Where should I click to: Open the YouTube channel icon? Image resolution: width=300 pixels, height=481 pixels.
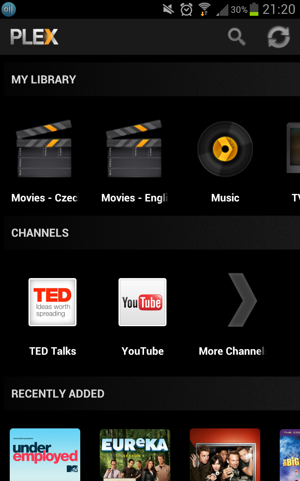pyautogui.click(x=142, y=302)
